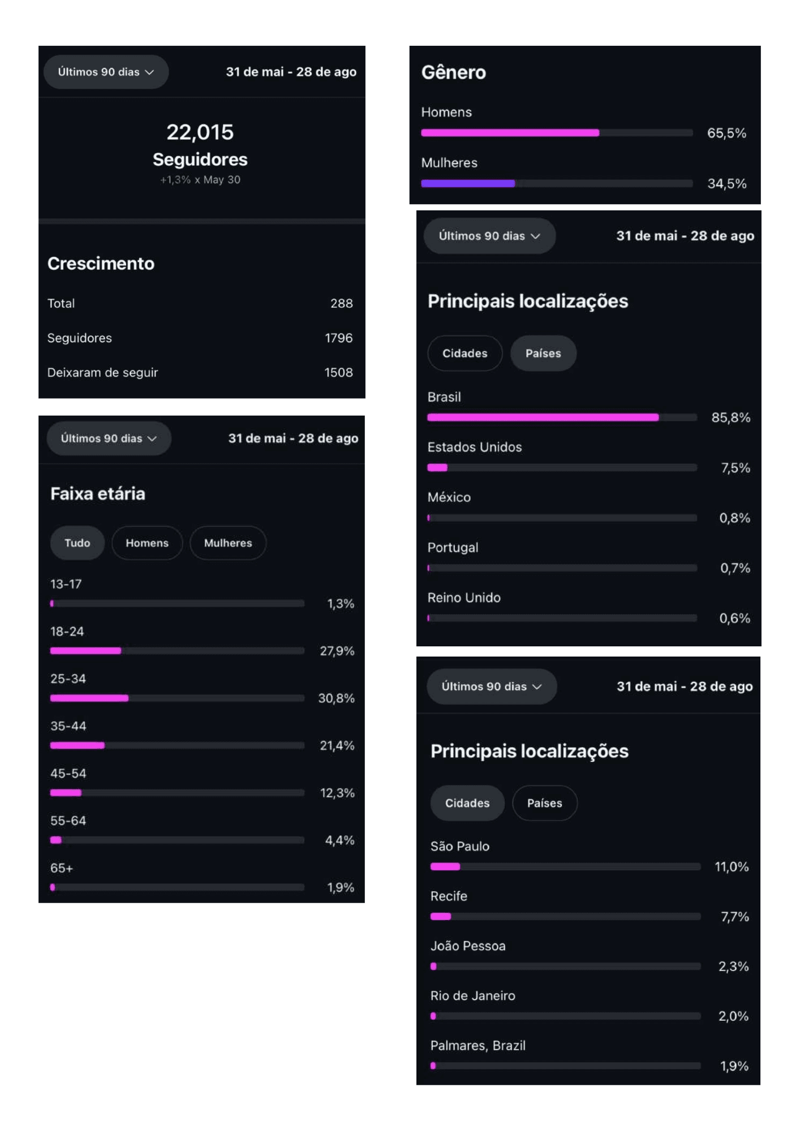The height and width of the screenshot is (1131, 800).
Task: Switch to Países above the São Paulo list
Action: pyautogui.click(x=544, y=803)
